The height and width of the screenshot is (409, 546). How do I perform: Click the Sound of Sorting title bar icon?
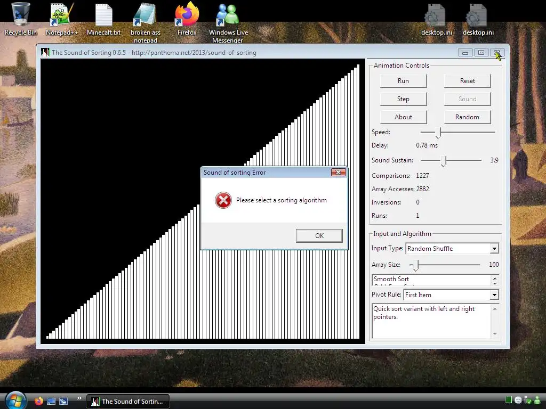(x=45, y=53)
